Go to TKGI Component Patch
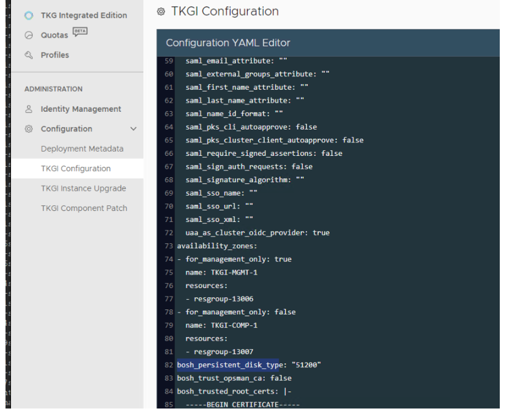Screen dimensions: 512x414 [x=84, y=208]
